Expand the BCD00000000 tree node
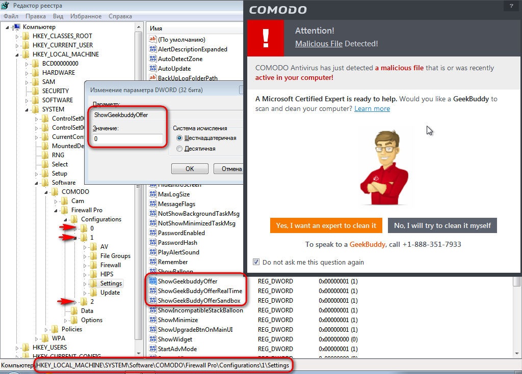The image size is (522, 374). click(27, 64)
